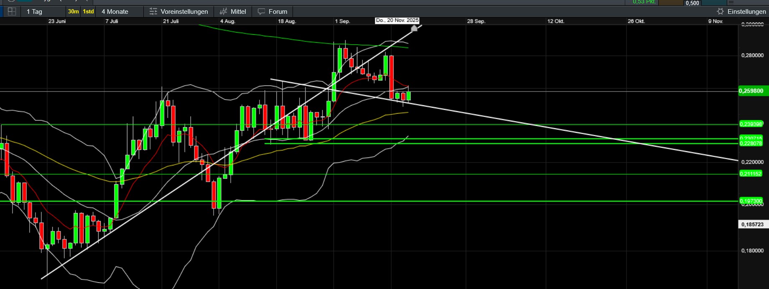Click the 0,180000 price axis tick
This screenshot has height=289, width=769.
coord(752,251)
